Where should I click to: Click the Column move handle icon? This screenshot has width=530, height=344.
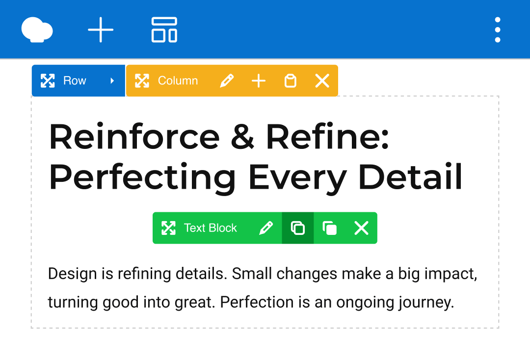[x=142, y=81]
